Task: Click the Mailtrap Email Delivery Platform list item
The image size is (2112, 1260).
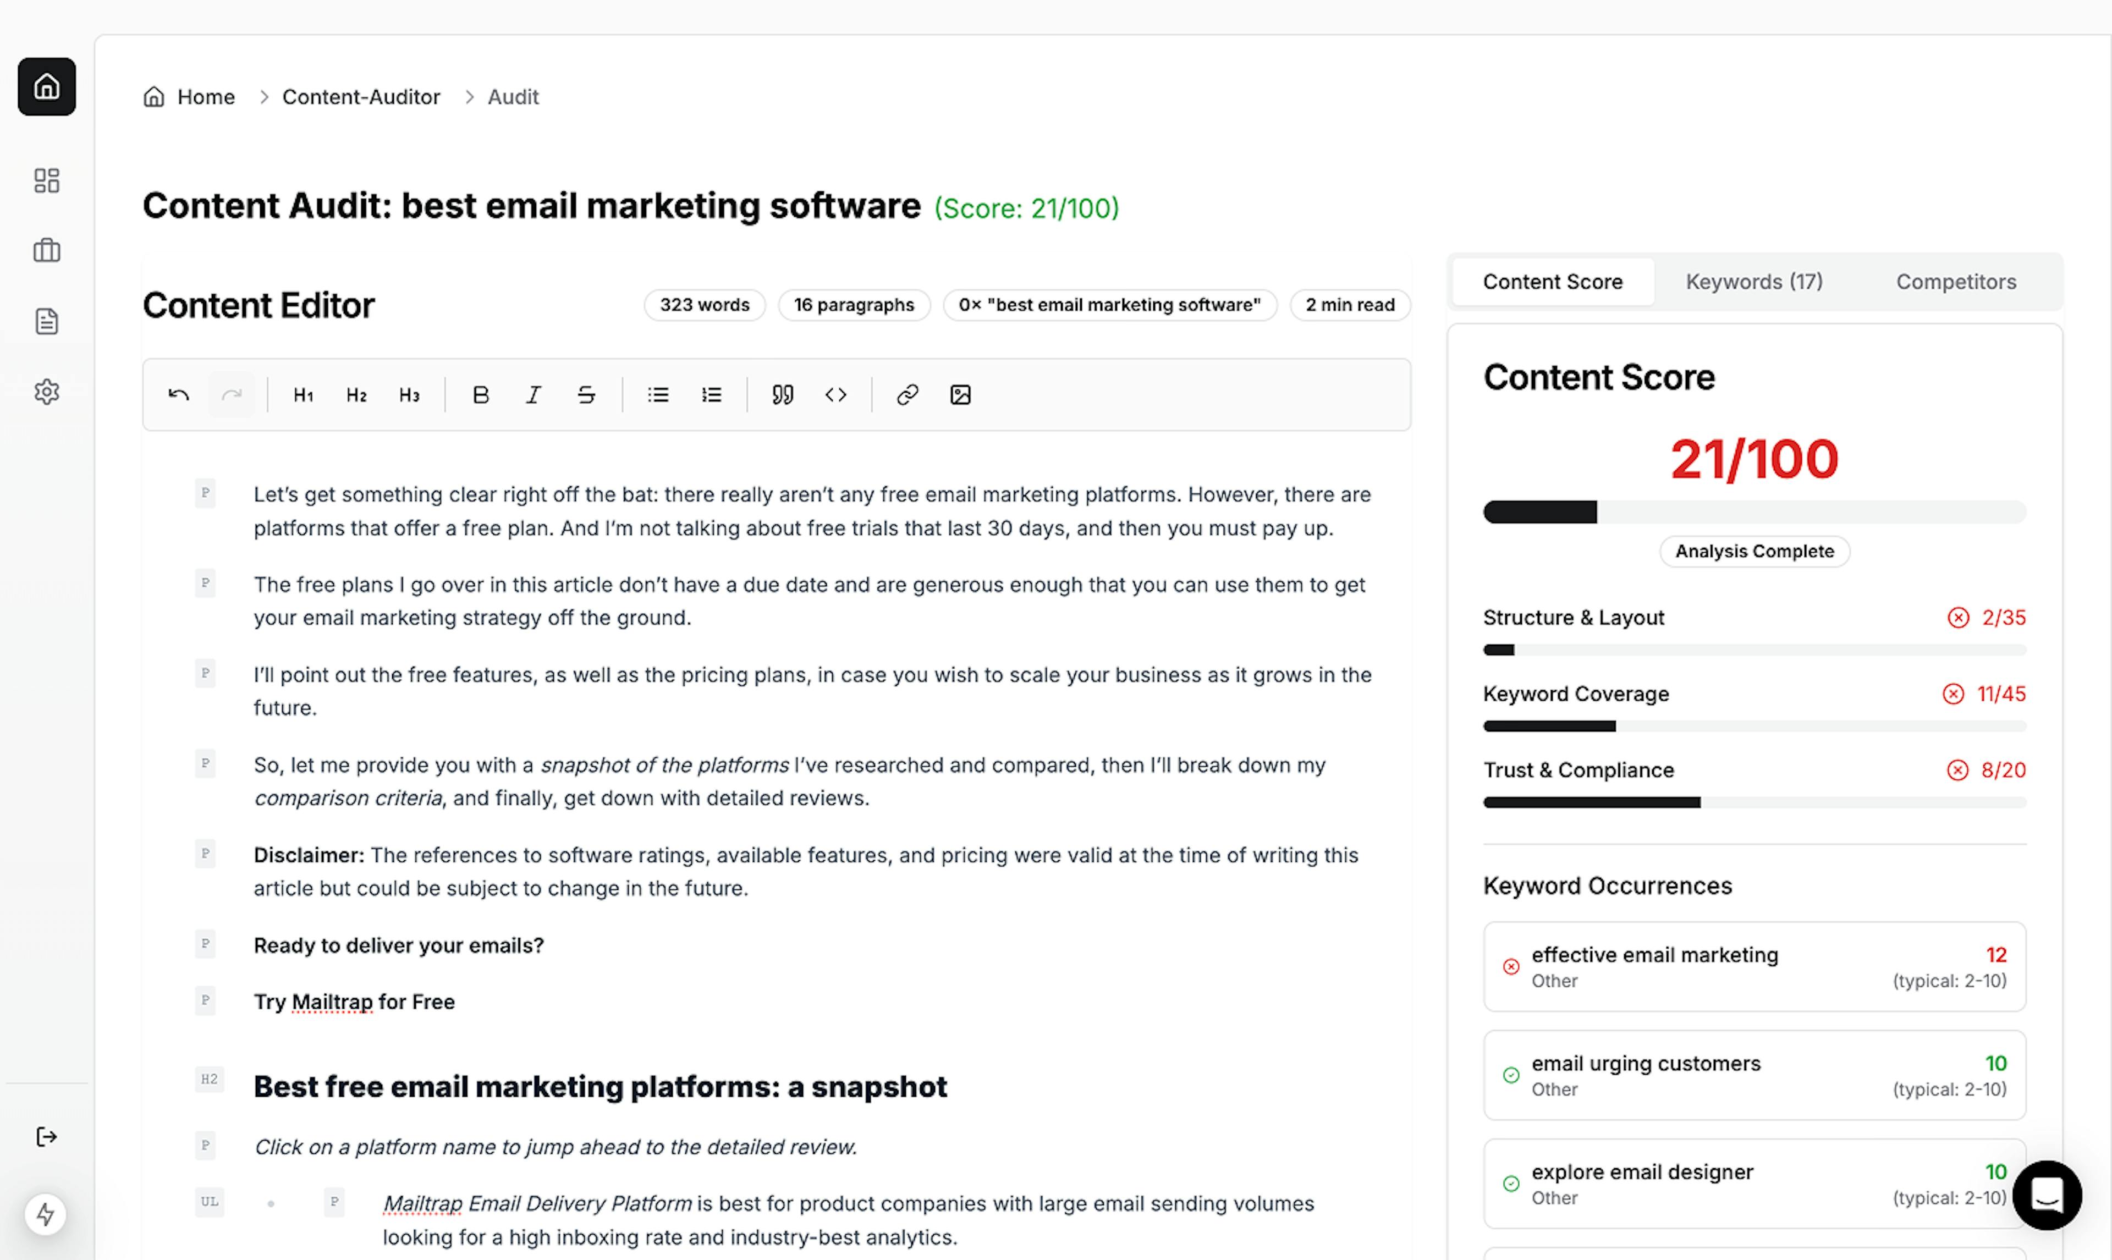Action: (848, 1220)
